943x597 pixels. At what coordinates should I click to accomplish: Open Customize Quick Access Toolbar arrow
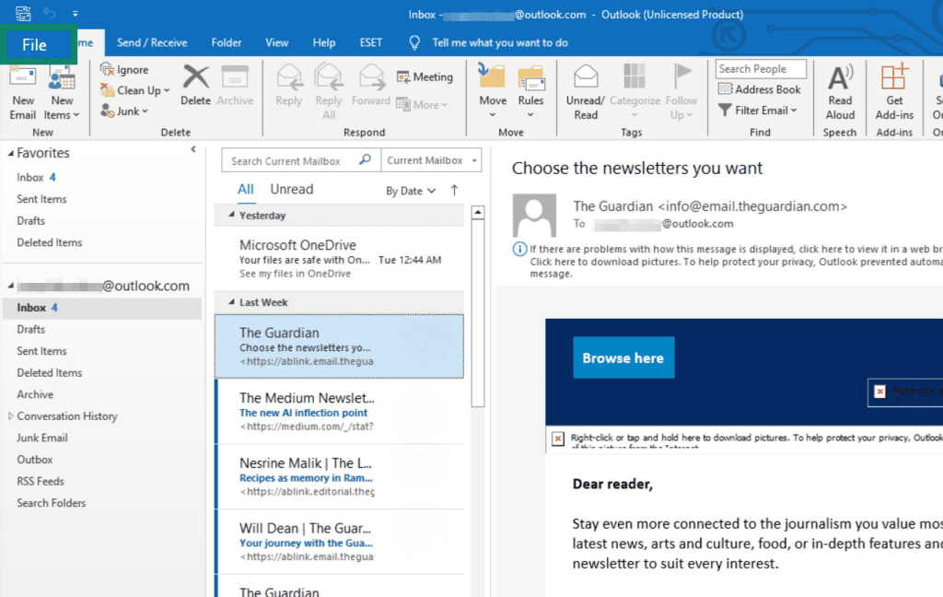point(75,13)
